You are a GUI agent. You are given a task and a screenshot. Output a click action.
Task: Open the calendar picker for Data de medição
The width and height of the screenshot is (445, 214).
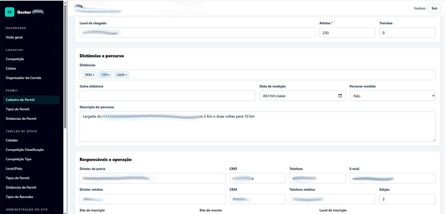click(x=340, y=96)
